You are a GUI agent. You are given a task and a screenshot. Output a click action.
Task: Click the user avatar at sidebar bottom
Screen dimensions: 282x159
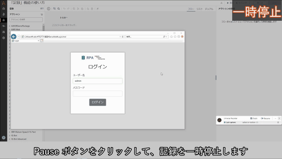click(4, 137)
